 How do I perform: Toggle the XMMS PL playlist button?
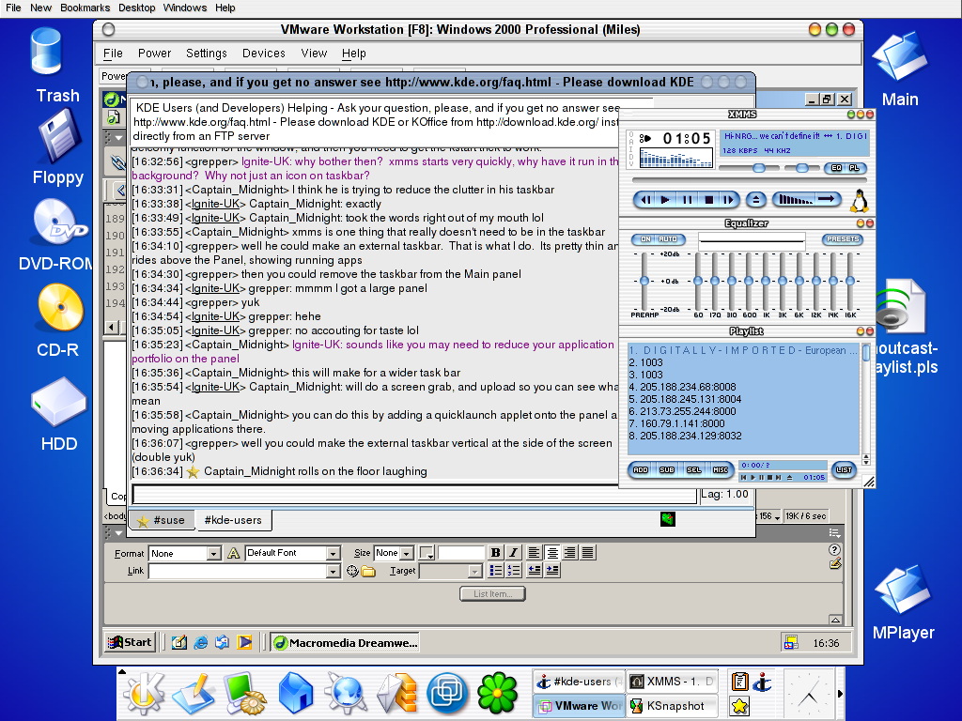[854, 168]
